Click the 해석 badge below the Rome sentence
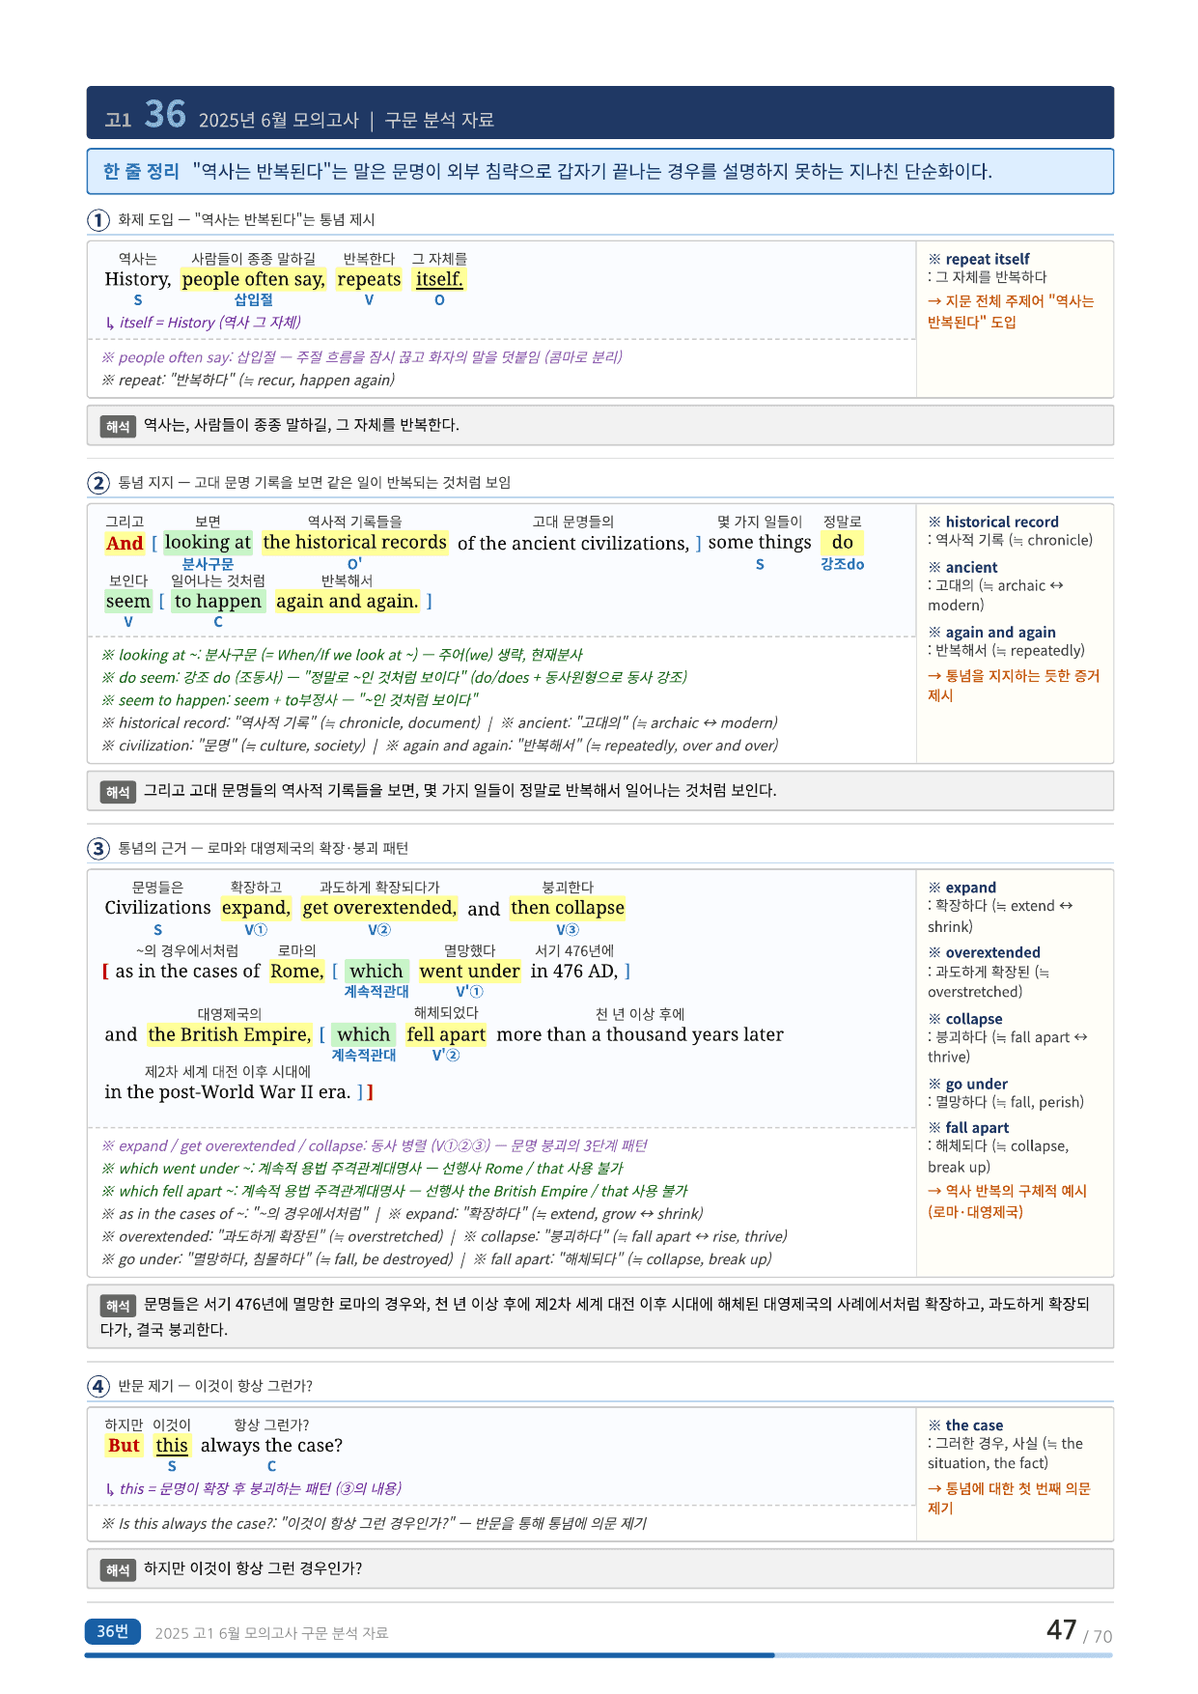1198x1694 pixels. pos(118,1306)
